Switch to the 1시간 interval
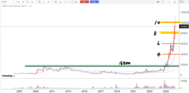 (x=18, y=2)
